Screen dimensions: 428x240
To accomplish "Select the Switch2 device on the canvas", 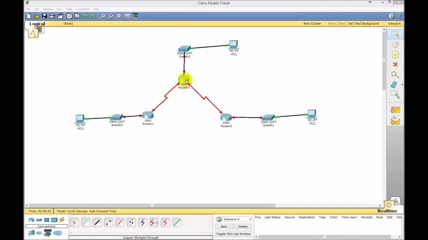I will 184,49.
